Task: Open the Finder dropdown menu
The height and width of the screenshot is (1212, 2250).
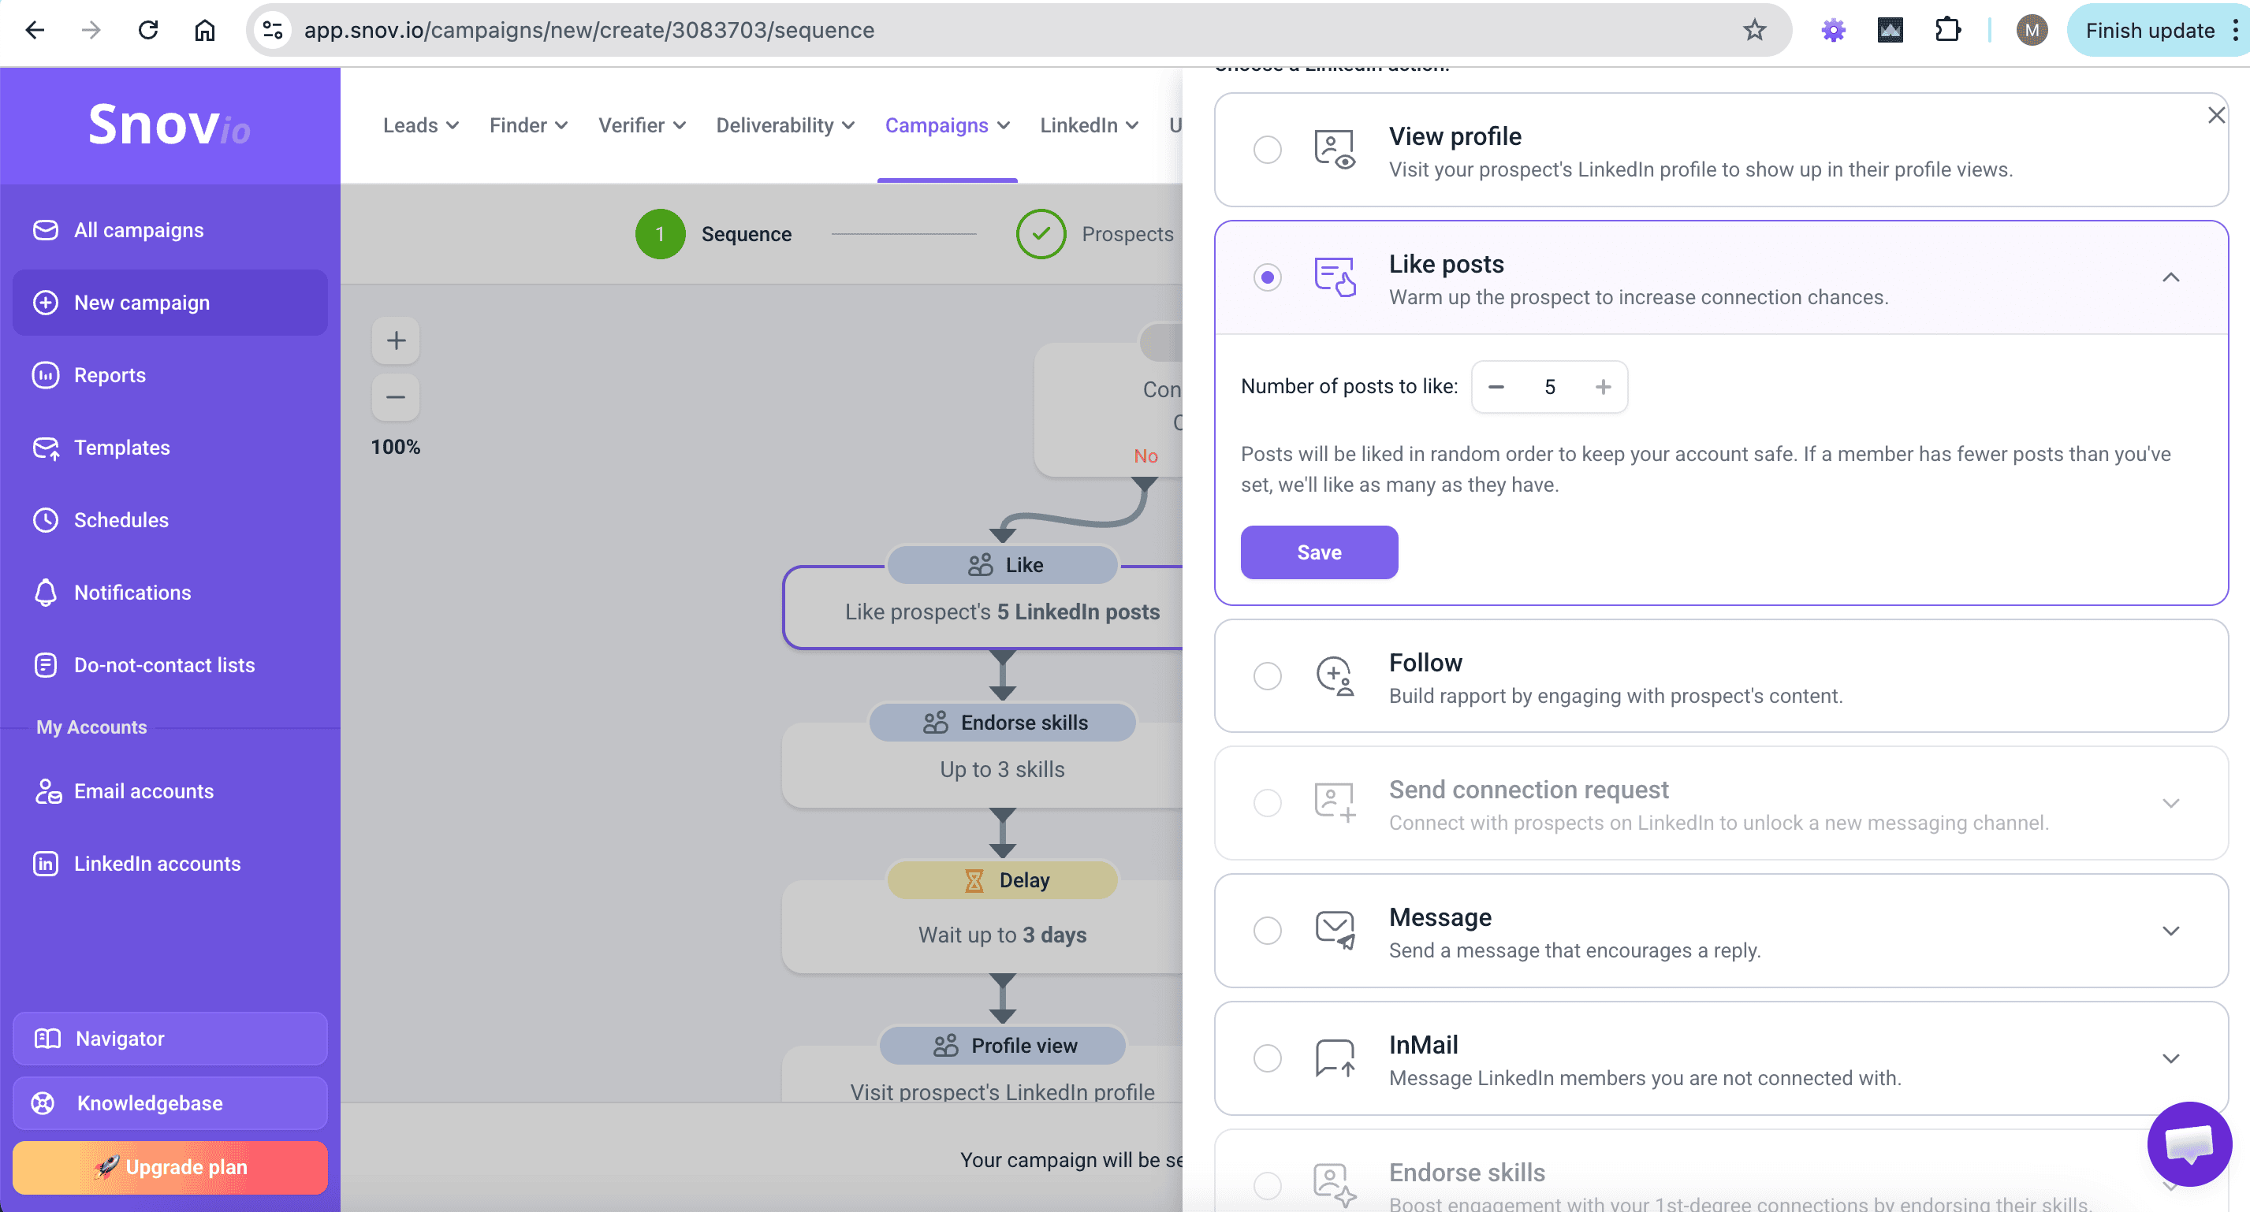Action: tap(528, 125)
